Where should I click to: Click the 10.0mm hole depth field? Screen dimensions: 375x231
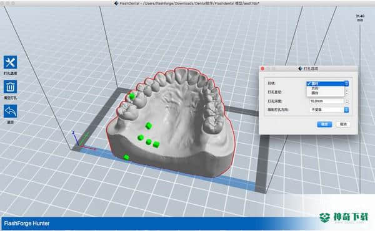[327, 101]
